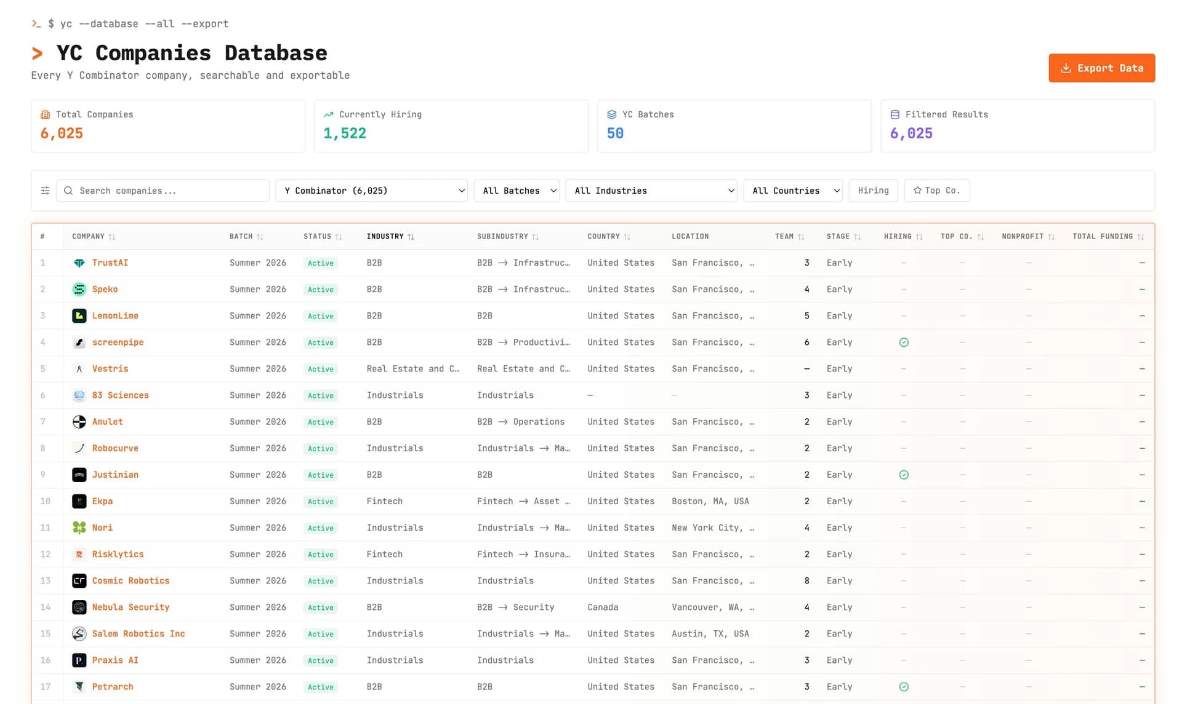The image size is (1182, 704).
Task: Click the TrustAI company logo icon
Action: (x=79, y=263)
